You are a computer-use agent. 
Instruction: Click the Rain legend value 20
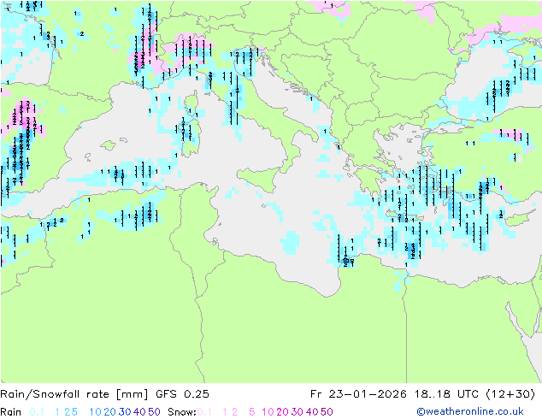[x=109, y=412]
